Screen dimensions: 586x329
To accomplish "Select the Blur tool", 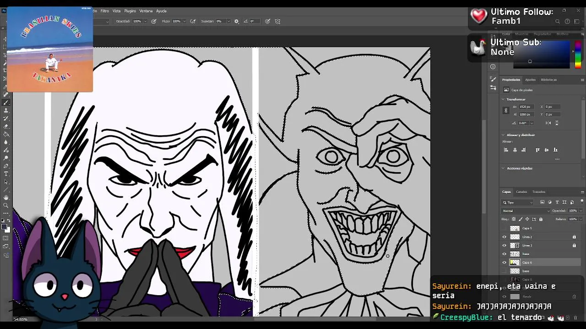I will point(6,142).
